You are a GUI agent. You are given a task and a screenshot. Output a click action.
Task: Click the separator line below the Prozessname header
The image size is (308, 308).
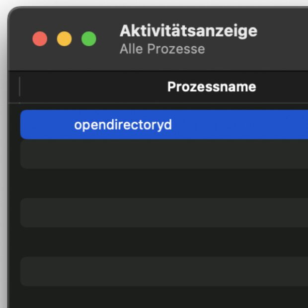[x=164, y=103]
